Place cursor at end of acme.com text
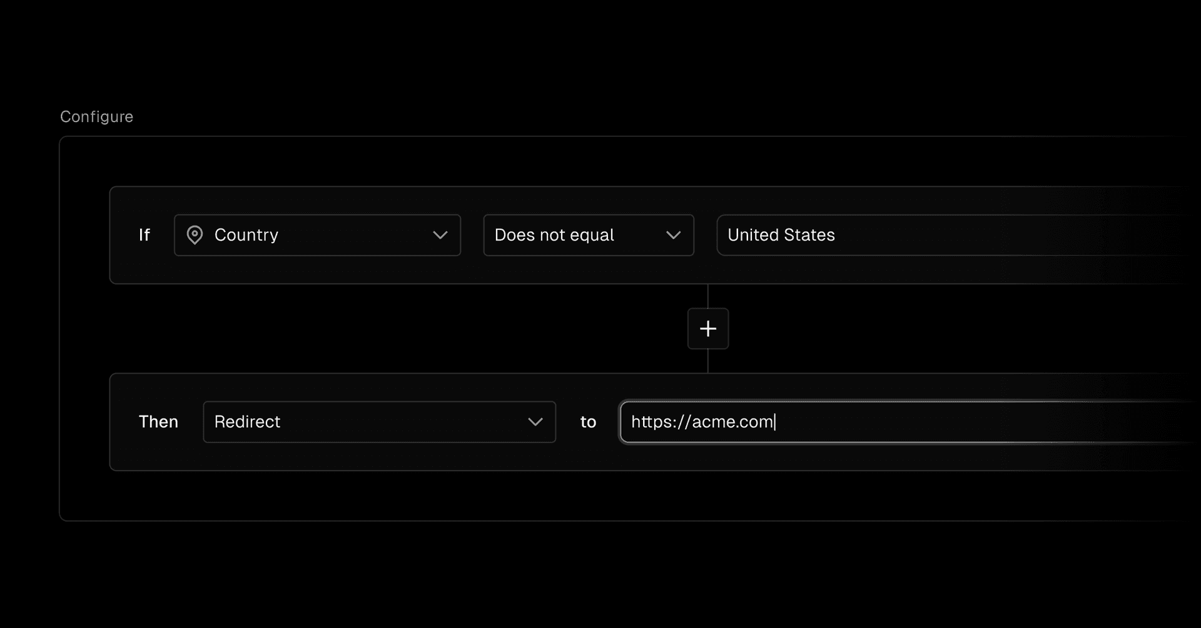This screenshot has width=1201, height=628. [774, 422]
